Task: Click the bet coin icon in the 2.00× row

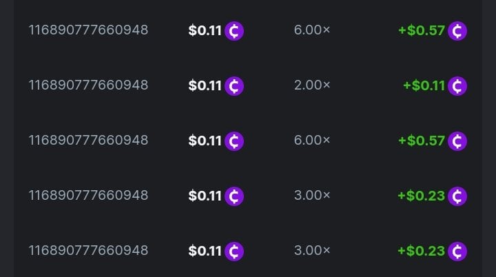Action: [234, 86]
